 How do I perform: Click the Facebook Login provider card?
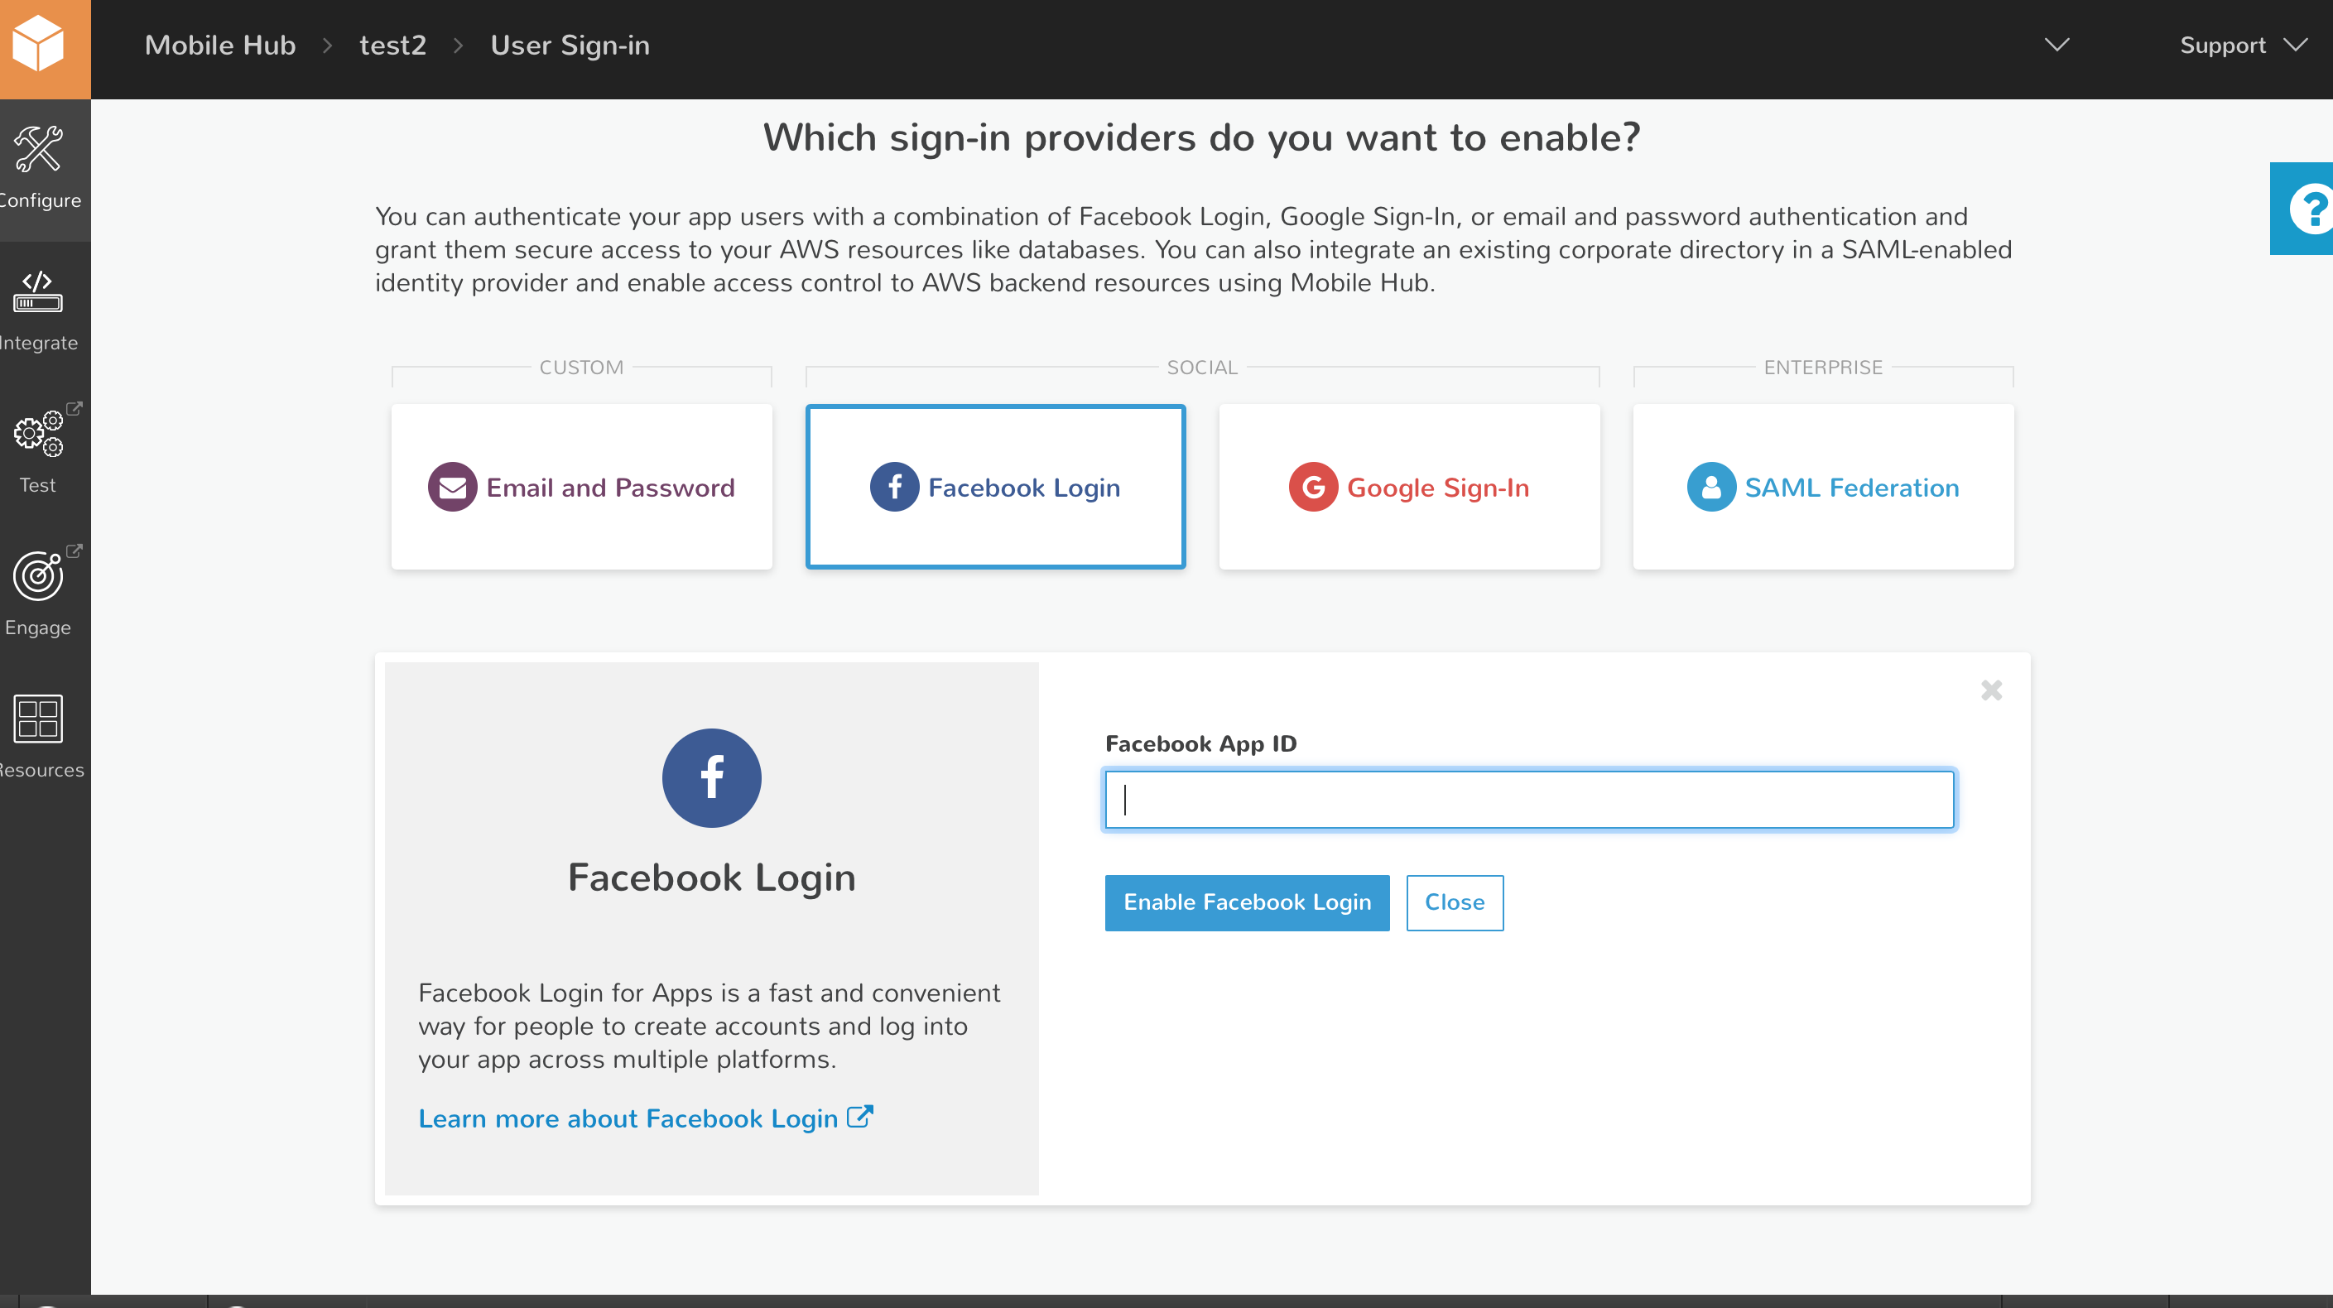coord(995,486)
